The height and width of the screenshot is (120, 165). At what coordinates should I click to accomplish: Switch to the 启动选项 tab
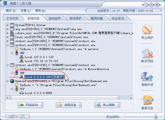tap(55, 18)
